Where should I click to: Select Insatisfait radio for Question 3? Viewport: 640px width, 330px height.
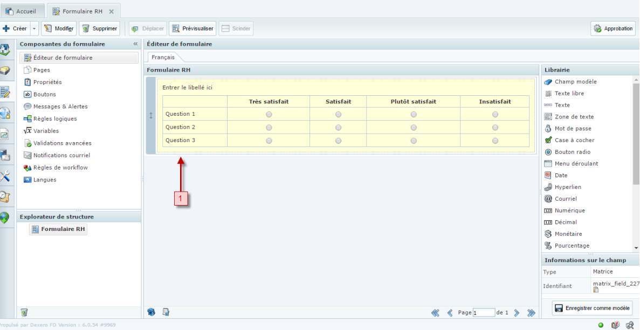tap(495, 141)
